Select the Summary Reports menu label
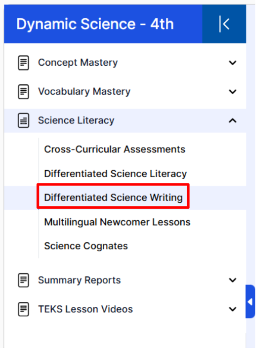 [x=79, y=281]
